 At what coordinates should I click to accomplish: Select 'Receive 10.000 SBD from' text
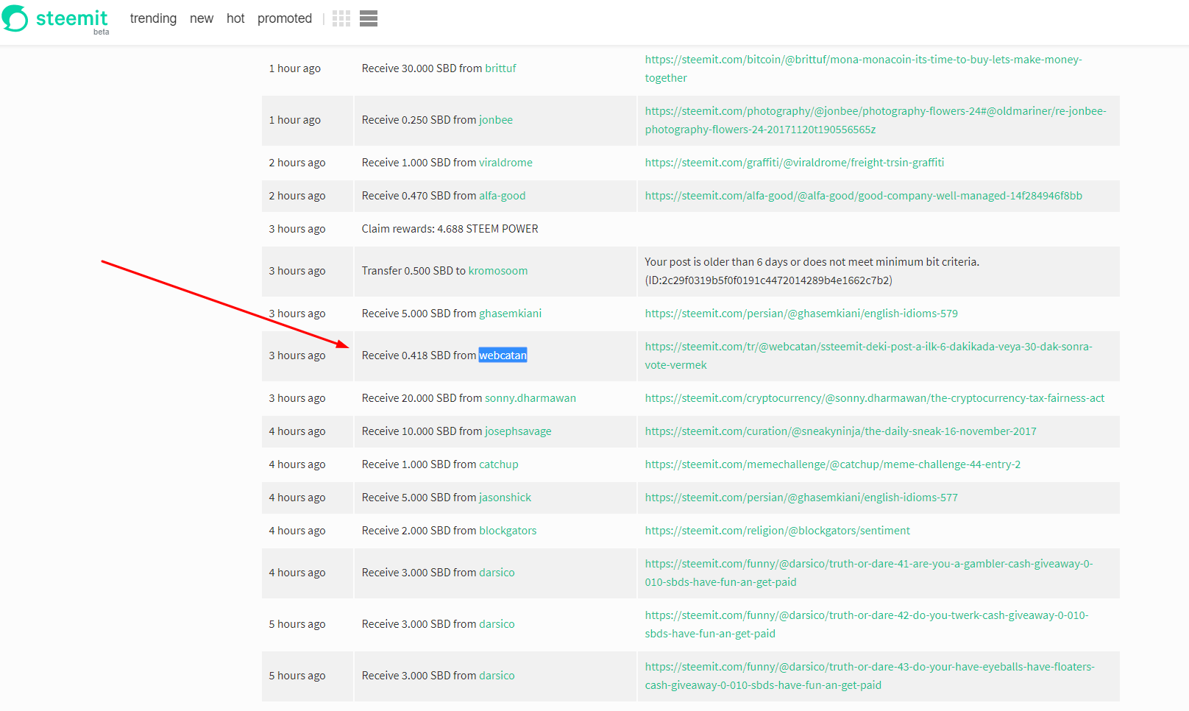(x=422, y=431)
